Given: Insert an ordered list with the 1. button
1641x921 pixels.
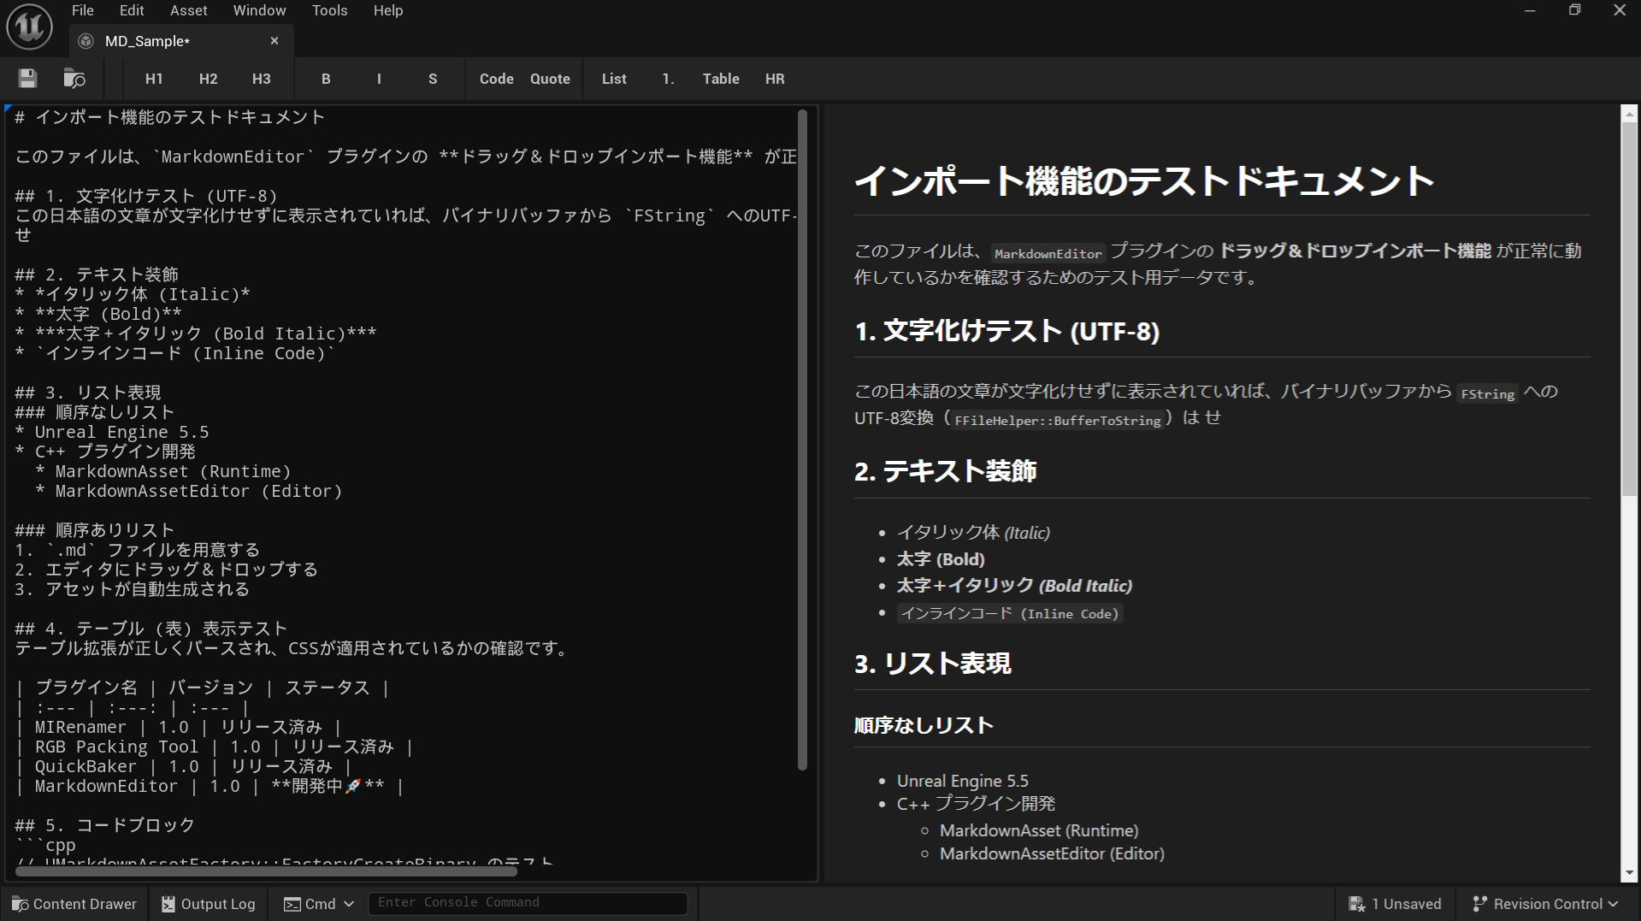Looking at the screenshot, I should pos(669,78).
